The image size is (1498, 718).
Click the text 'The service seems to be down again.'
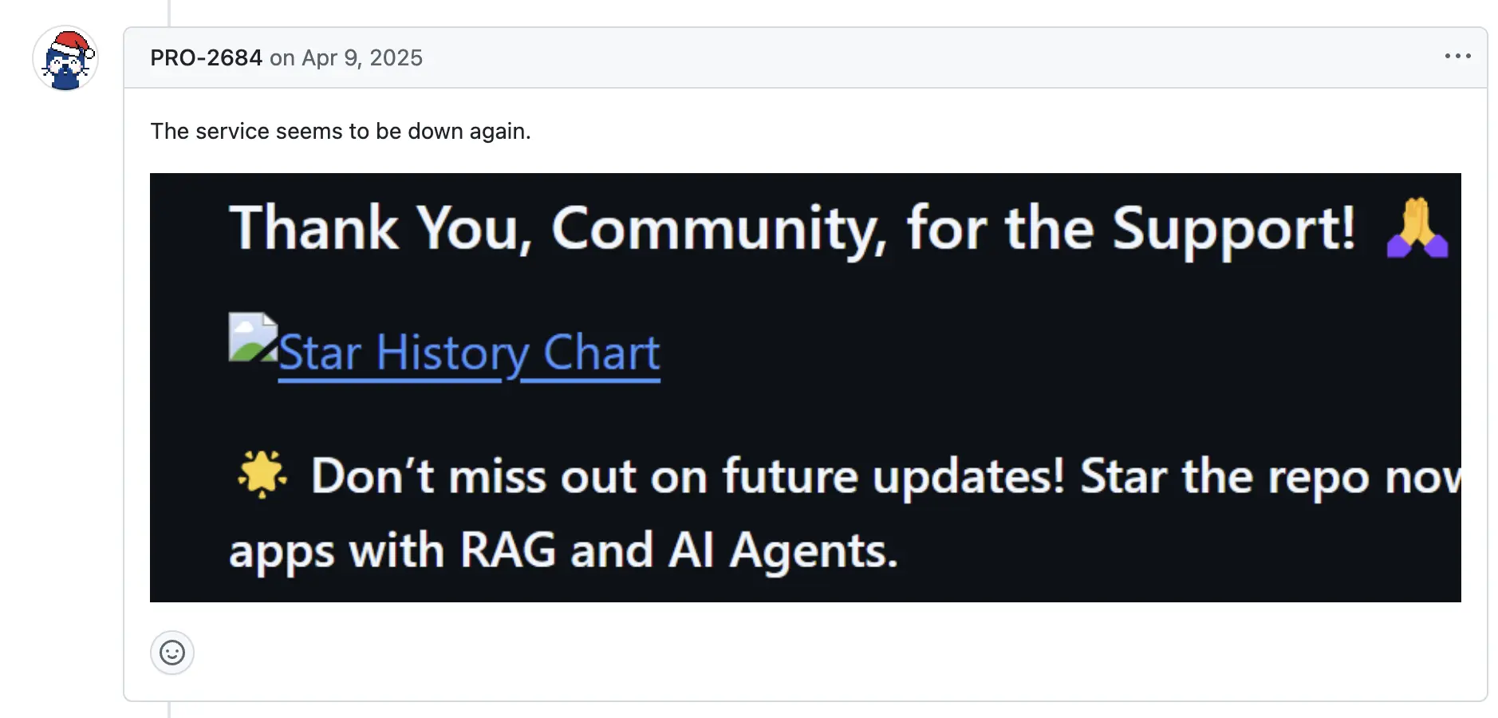pos(341,131)
